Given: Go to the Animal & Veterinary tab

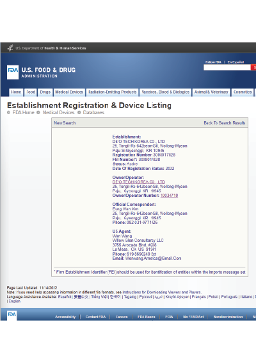Looking at the screenshot, I should coord(211,92).
